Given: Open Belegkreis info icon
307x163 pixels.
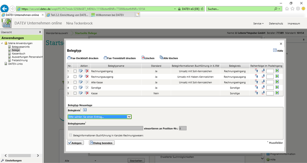Looking at the screenshot, I should tap(85, 110).
